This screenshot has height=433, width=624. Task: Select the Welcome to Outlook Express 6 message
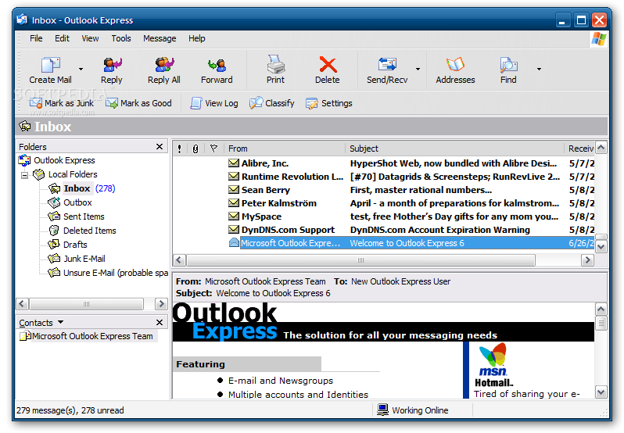383,243
